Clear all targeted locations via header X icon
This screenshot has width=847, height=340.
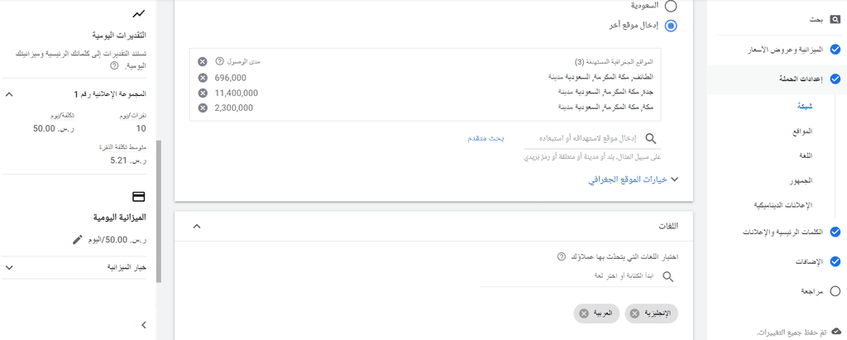pyautogui.click(x=202, y=61)
